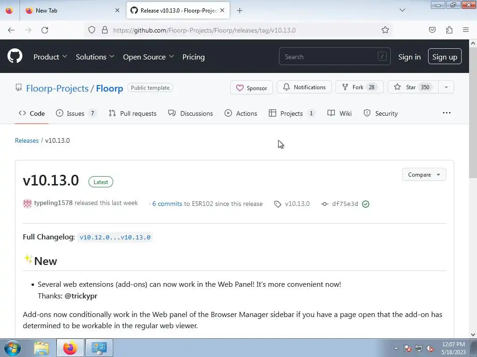Switch to the Code tab
Screen dimensions: 477x357
click(x=32, y=113)
